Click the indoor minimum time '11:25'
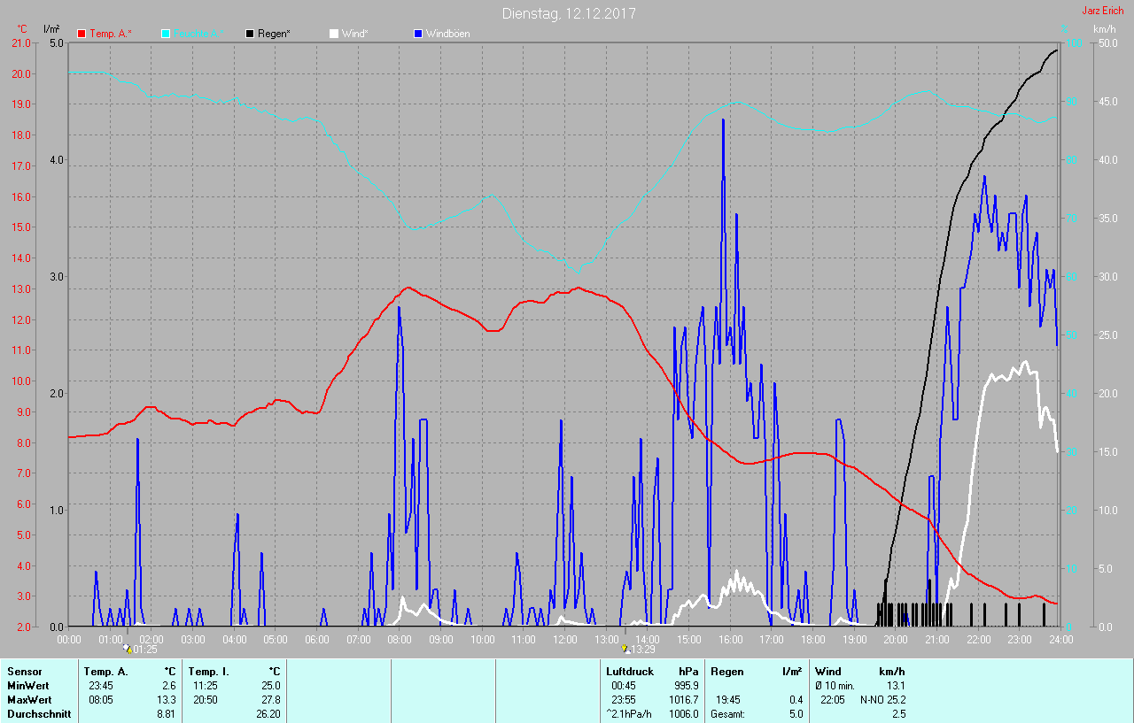 click(206, 686)
